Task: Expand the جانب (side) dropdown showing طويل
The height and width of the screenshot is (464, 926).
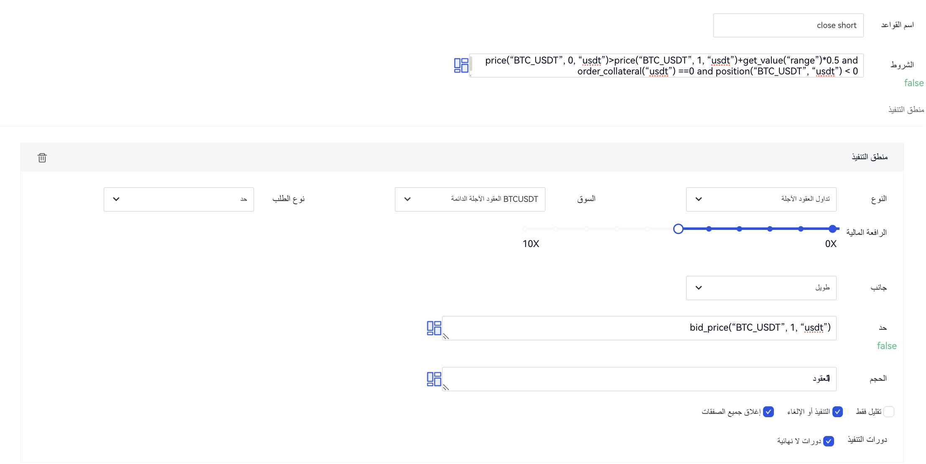Action: tap(761, 288)
